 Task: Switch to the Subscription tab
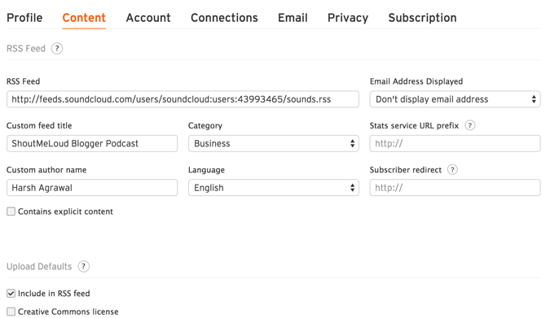(x=422, y=18)
